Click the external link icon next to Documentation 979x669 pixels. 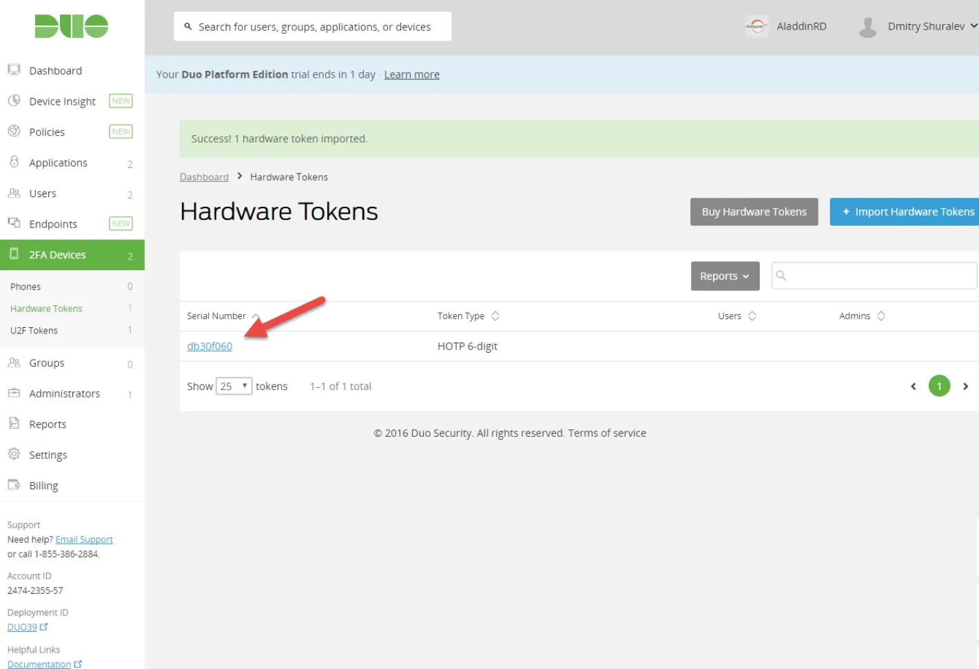(78, 664)
